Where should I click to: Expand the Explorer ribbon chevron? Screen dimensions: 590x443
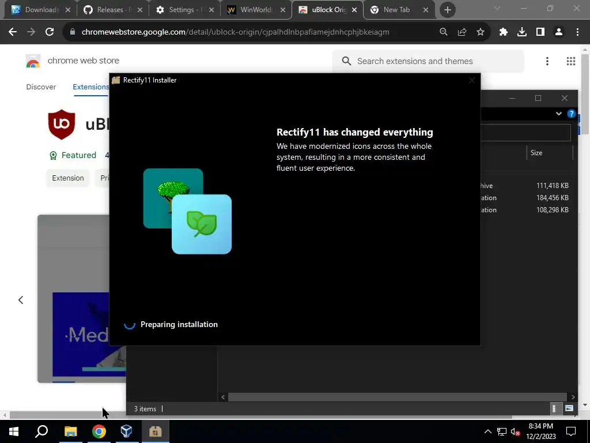point(559,114)
